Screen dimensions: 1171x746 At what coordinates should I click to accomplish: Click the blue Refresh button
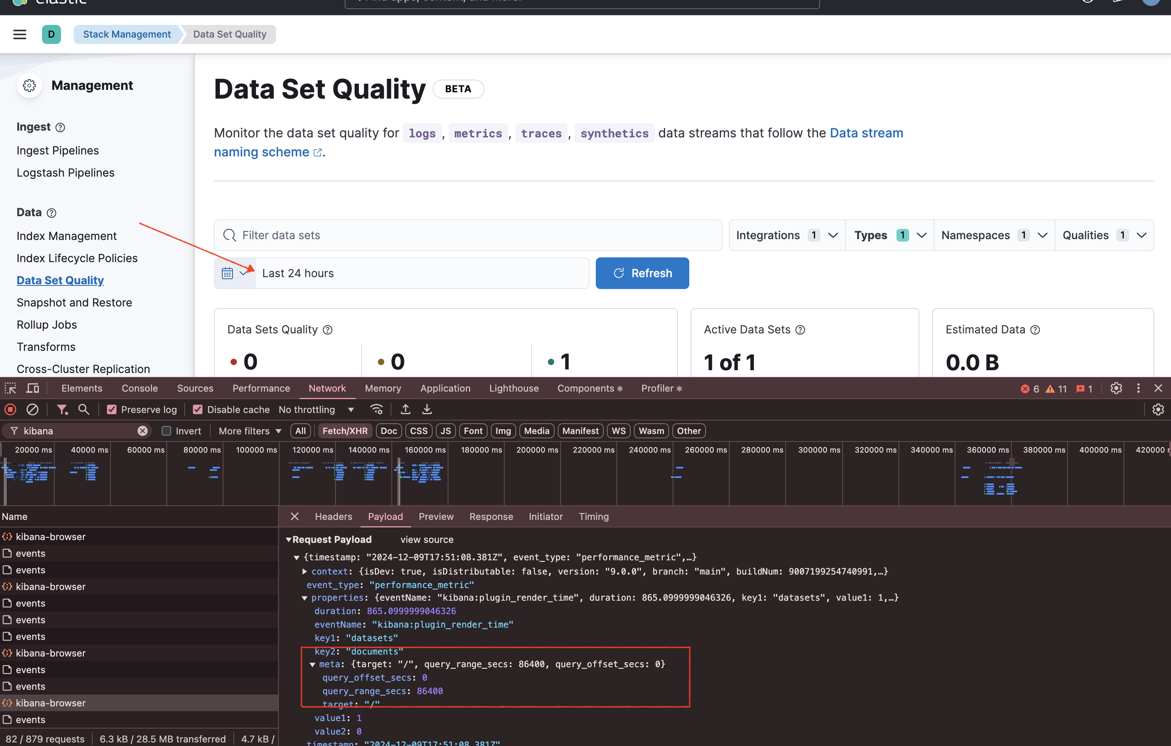coord(642,273)
